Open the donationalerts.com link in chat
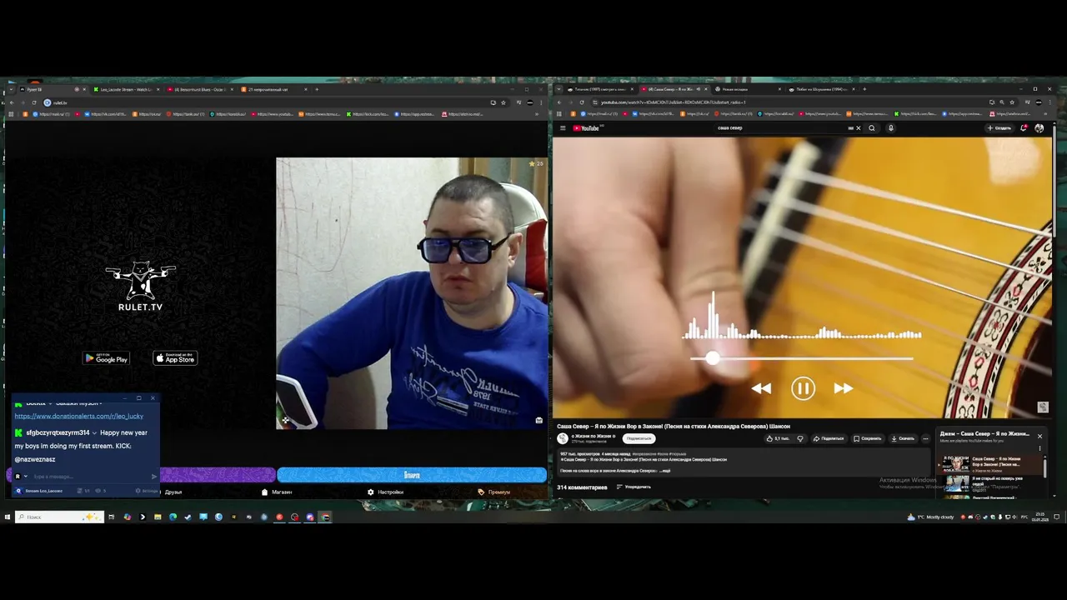Screen dimensions: 1067x600 coord(79,416)
